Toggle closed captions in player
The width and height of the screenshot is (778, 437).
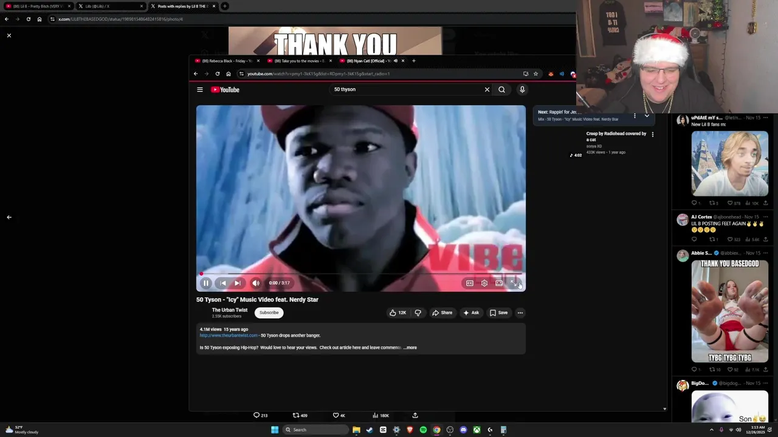point(470,283)
